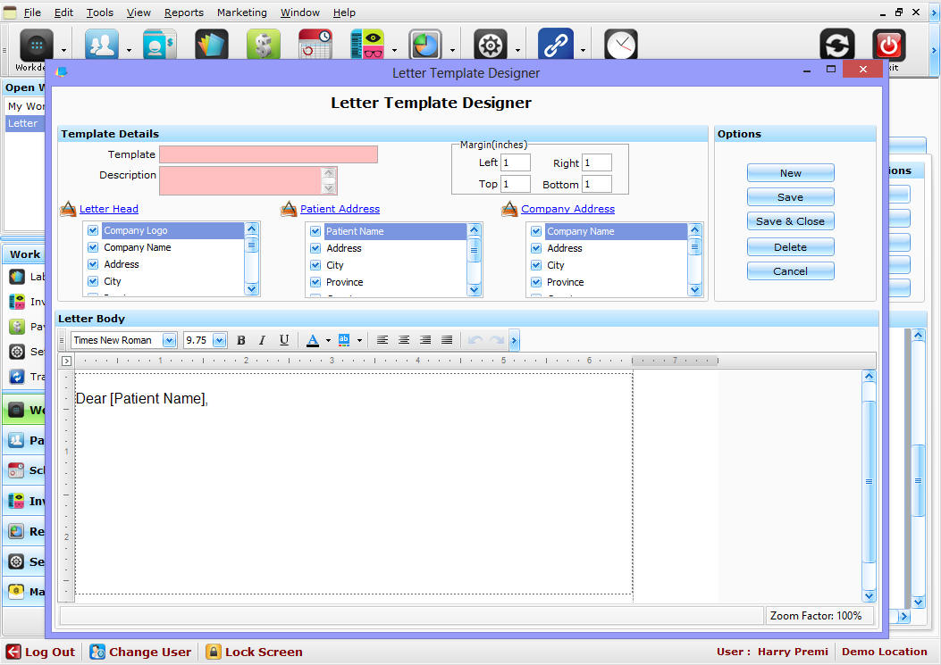
Task: Uncheck City in Company Address list
Action: [x=536, y=265]
